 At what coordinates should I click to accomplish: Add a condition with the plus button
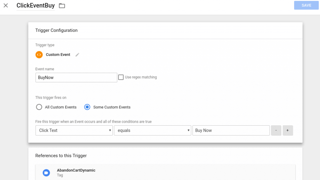(288, 130)
